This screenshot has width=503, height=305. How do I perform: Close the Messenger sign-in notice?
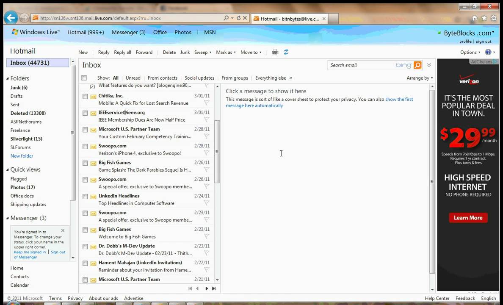pos(63,231)
